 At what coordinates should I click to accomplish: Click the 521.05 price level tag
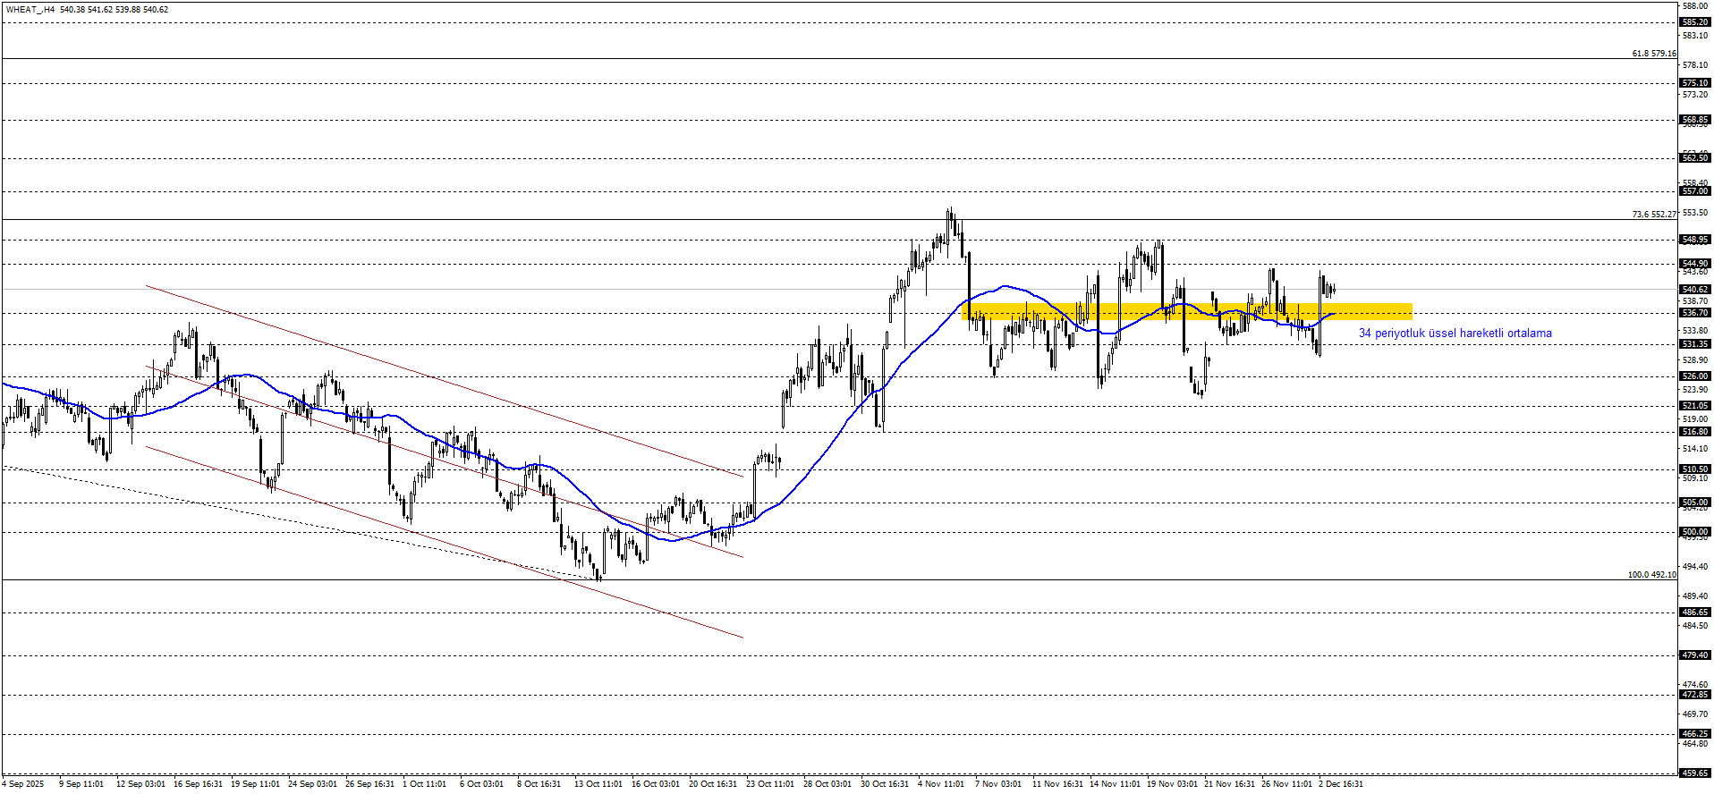coord(1695,406)
